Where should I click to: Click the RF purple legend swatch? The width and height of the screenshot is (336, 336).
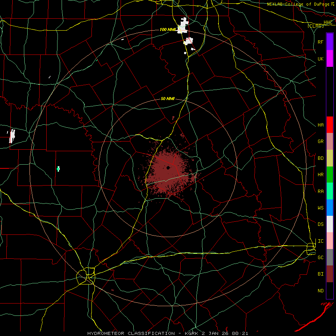click(330, 42)
